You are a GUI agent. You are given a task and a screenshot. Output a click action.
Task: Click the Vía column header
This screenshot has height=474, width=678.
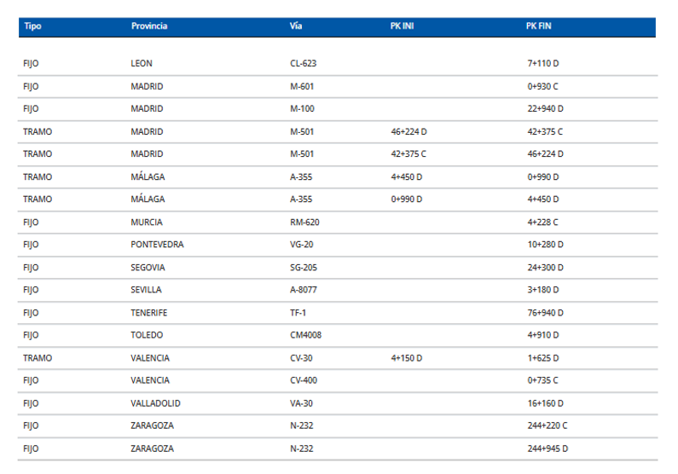coord(296,26)
